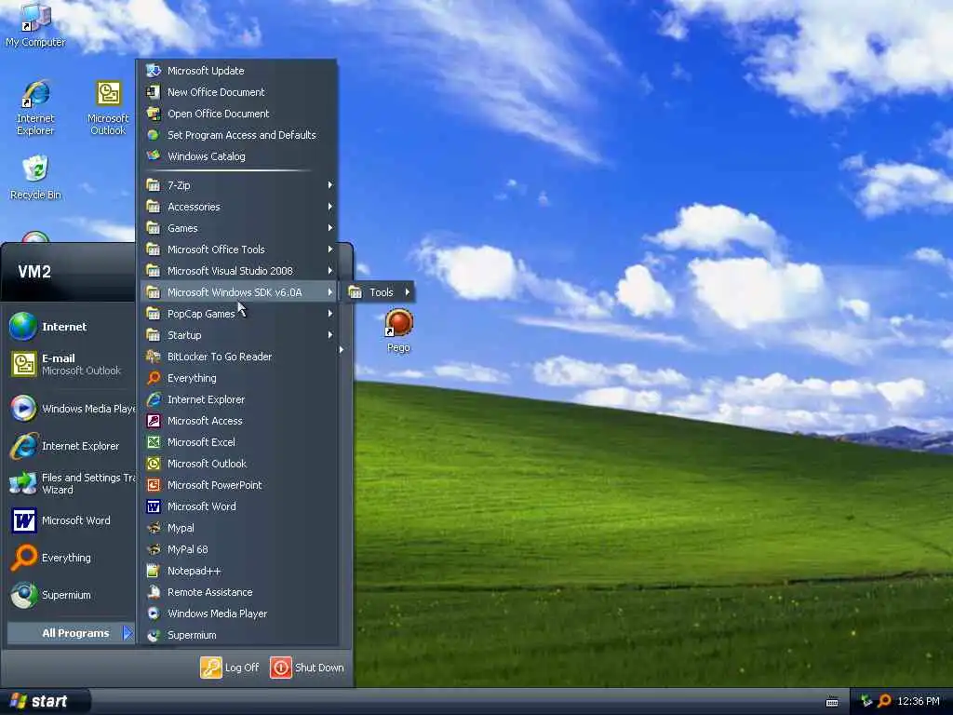The width and height of the screenshot is (953, 715).
Task: Open Microsoft Outlook desktop icon
Action: click(x=108, y=108)
